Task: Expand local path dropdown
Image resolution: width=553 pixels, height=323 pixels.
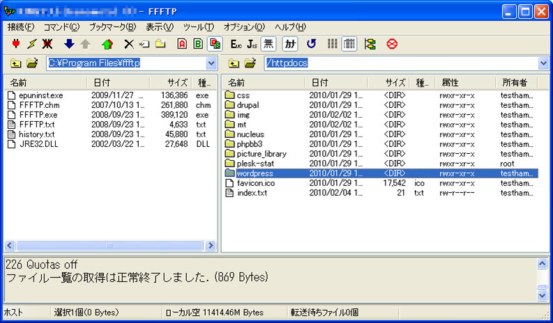Action: (x=211, y=63)
